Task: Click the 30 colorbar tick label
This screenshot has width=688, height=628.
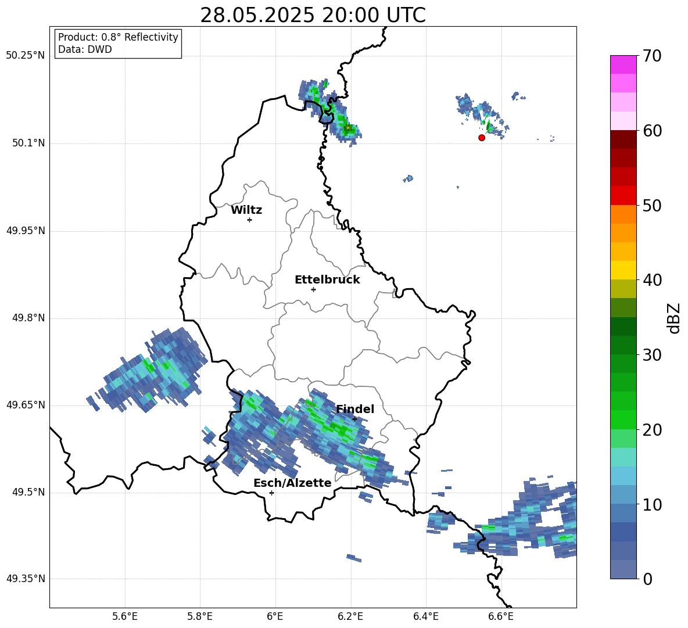Action: click(652, 355)
